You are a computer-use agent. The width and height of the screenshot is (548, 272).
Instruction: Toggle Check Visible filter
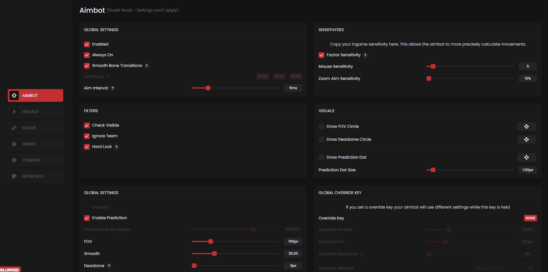click(87, 125)
